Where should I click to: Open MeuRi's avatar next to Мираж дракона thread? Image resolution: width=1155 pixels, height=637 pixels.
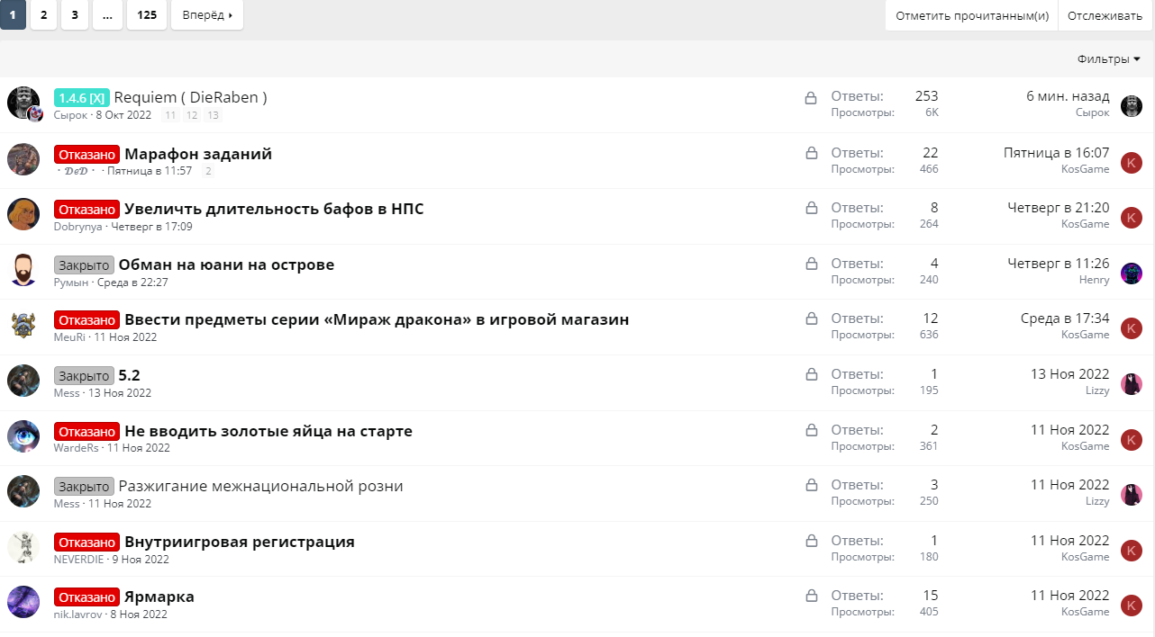(x=23, y=325)
